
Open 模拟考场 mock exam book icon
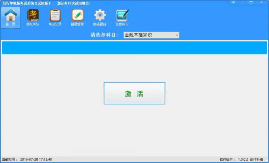(x=33, y=17)
